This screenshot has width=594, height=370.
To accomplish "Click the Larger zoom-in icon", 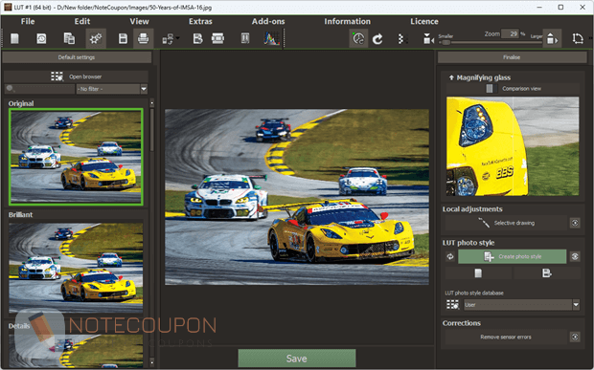I will click(x=552, y=38).
